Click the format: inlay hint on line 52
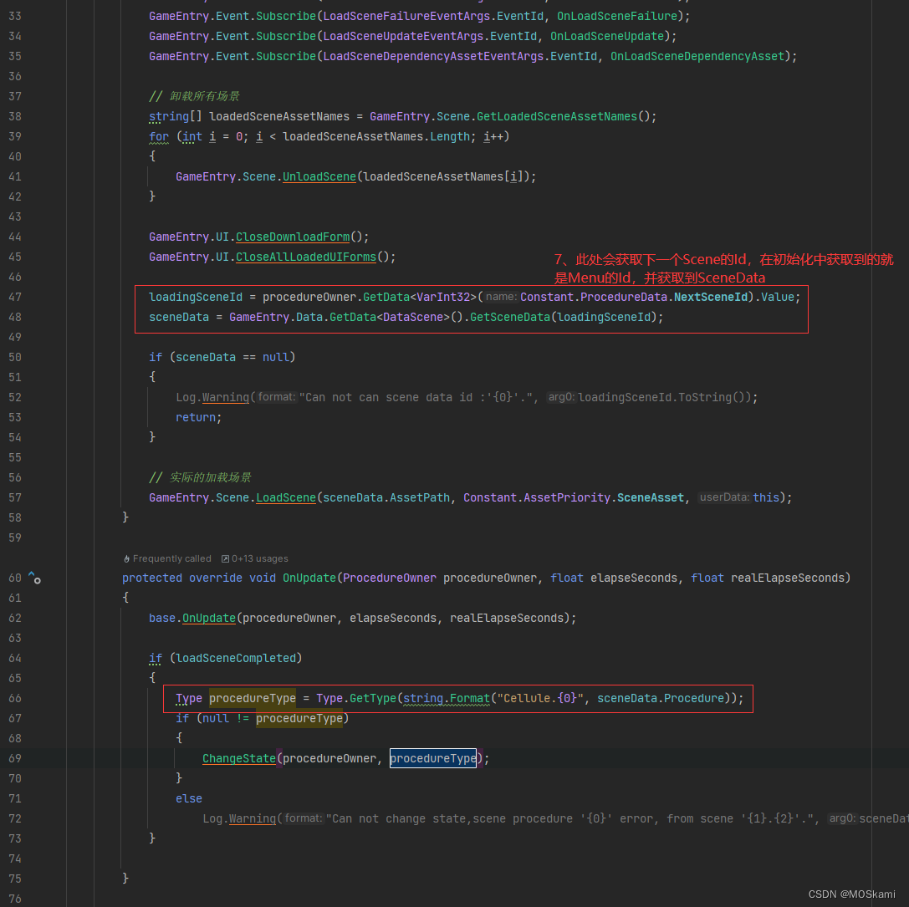909x907 pixels. tap(277, 397)
